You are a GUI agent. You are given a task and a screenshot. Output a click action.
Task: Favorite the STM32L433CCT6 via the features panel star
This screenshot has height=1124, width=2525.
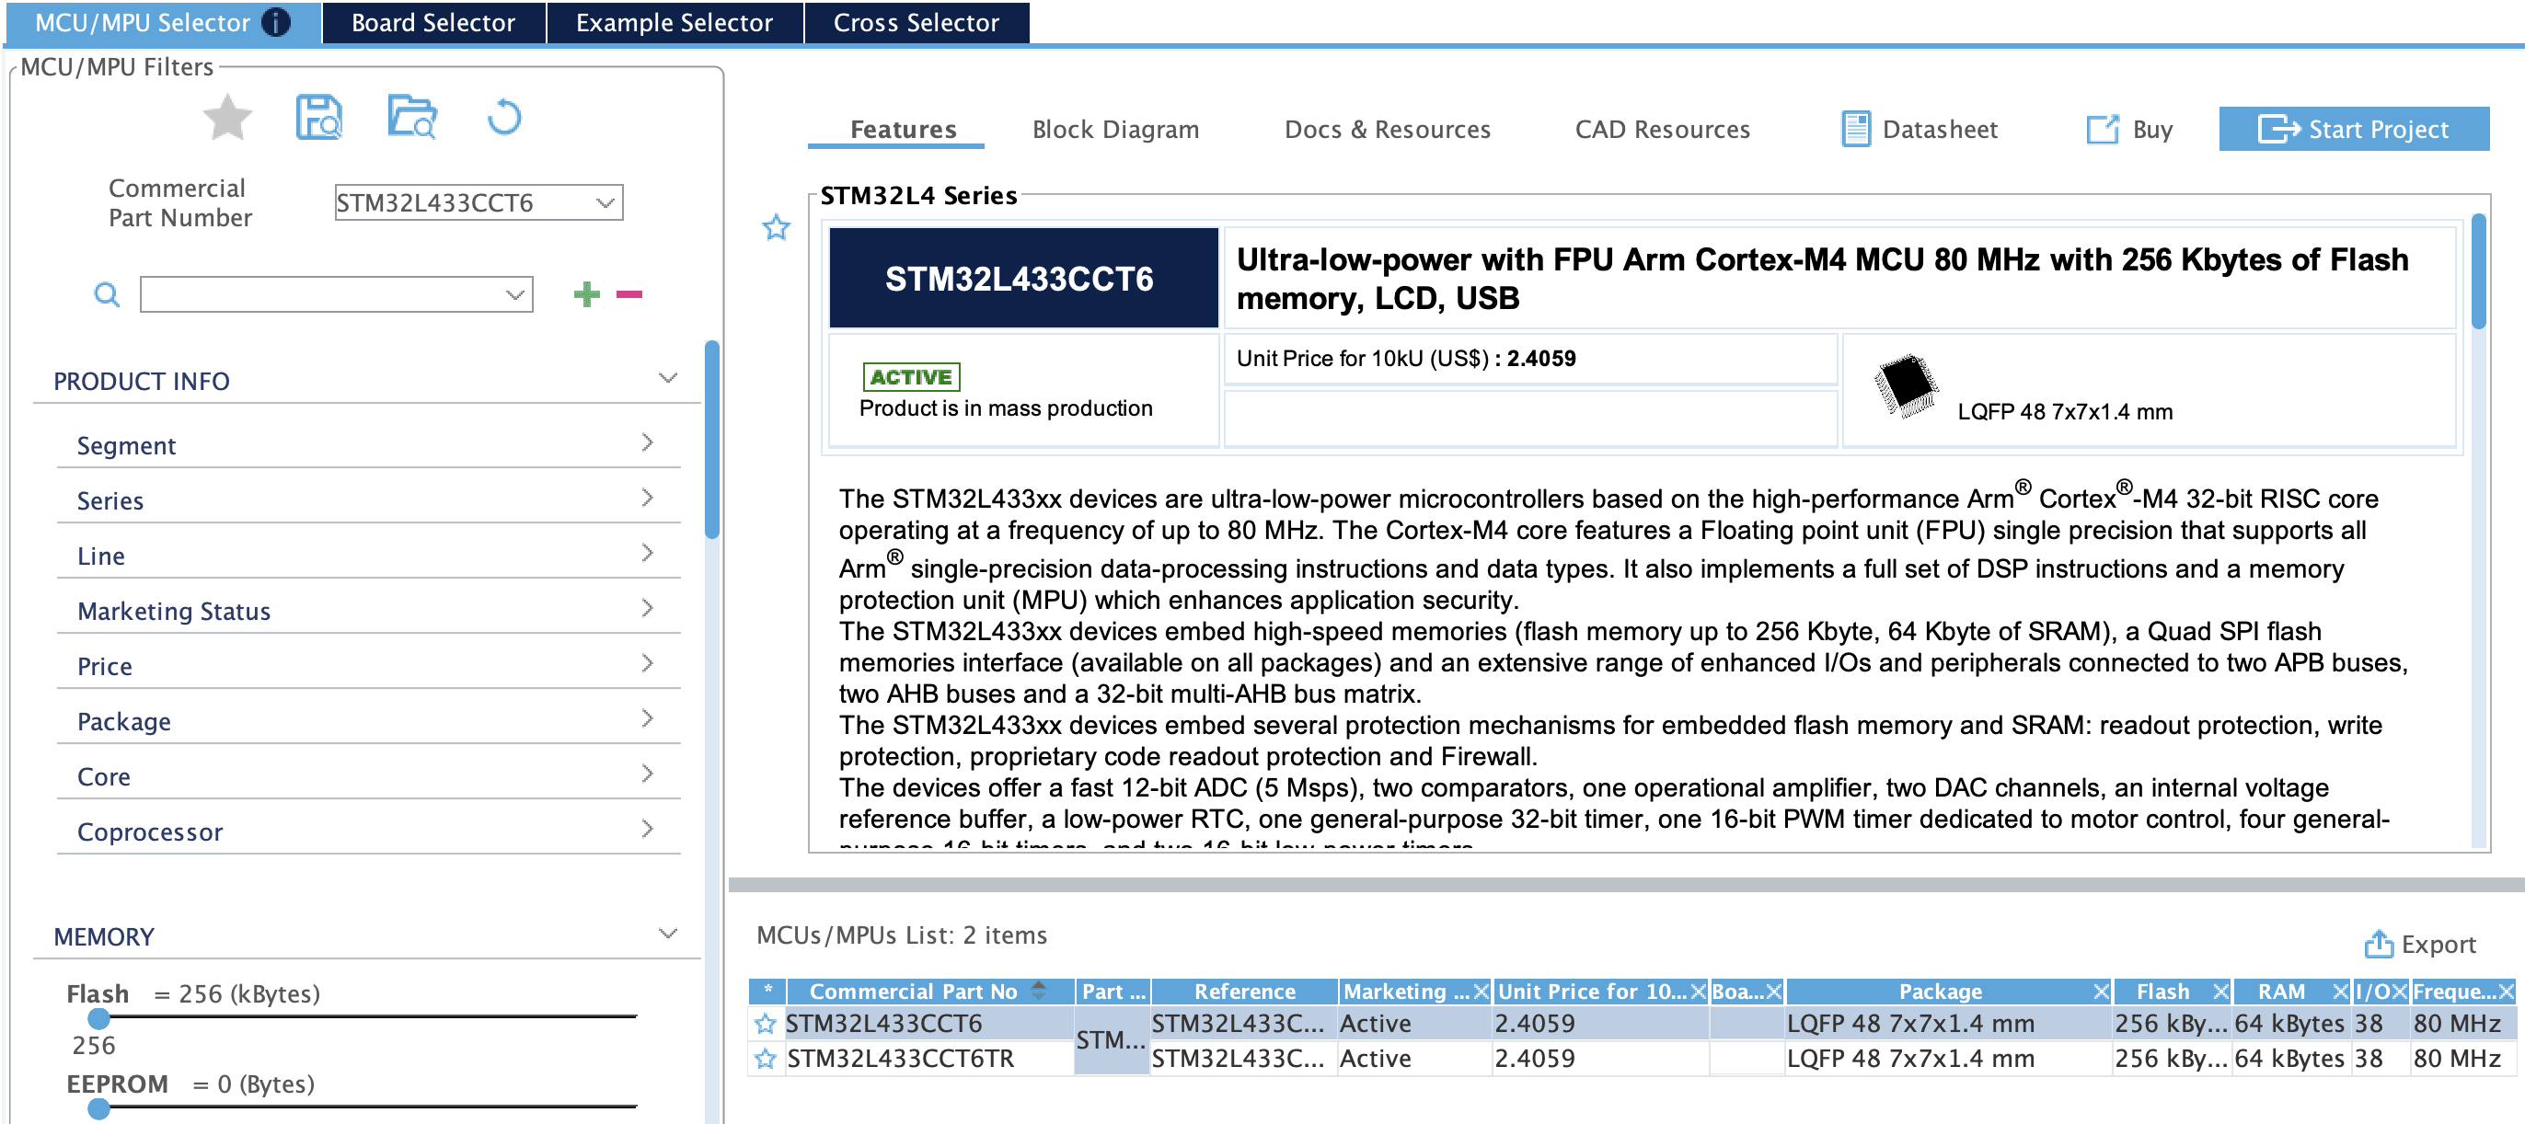[x=777, y=227]
